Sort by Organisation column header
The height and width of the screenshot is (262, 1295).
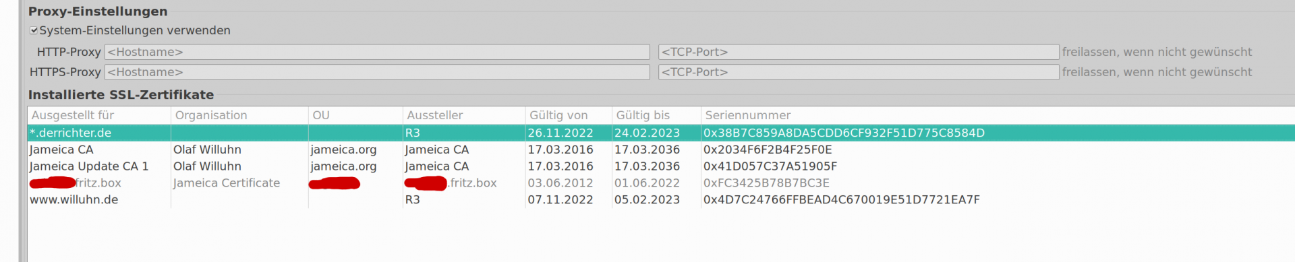click(239, 115)
